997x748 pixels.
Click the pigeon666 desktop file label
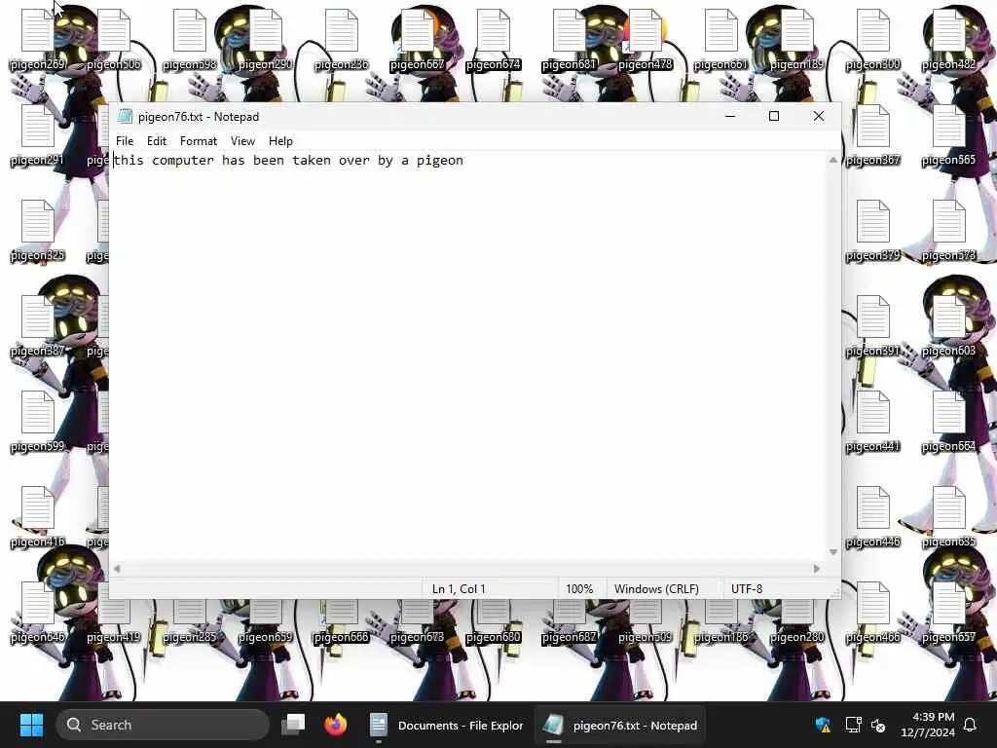(342, 637)
